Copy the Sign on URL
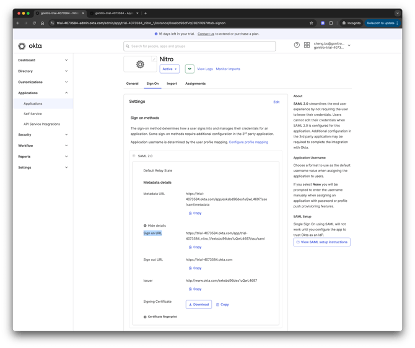Screen dimensions: 415x348 pyautogui.click(x=195, y=247)
